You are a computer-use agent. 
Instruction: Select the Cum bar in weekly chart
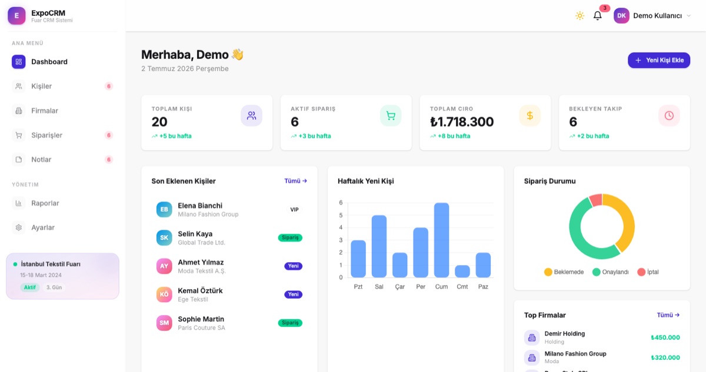[441, 240]
